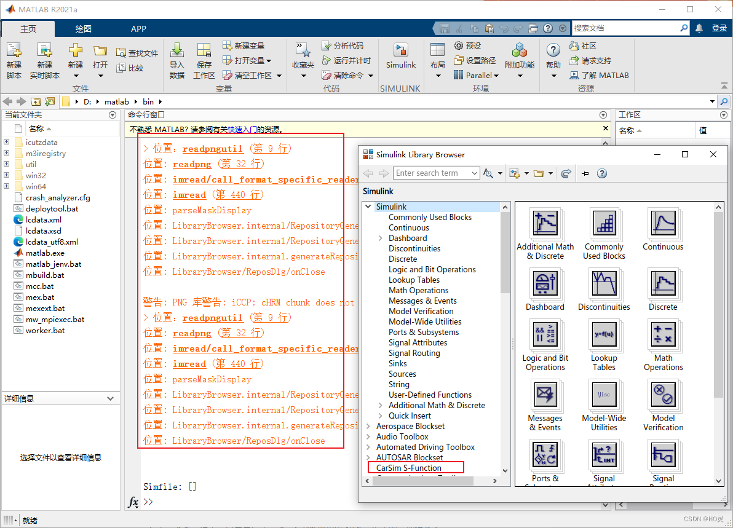Select matlab.exe in the file list

coord(45,253)
